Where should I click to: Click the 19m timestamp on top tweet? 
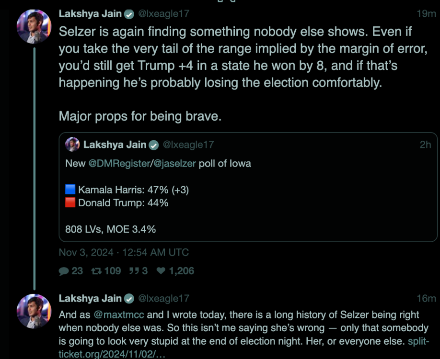[x=426, y=14]
